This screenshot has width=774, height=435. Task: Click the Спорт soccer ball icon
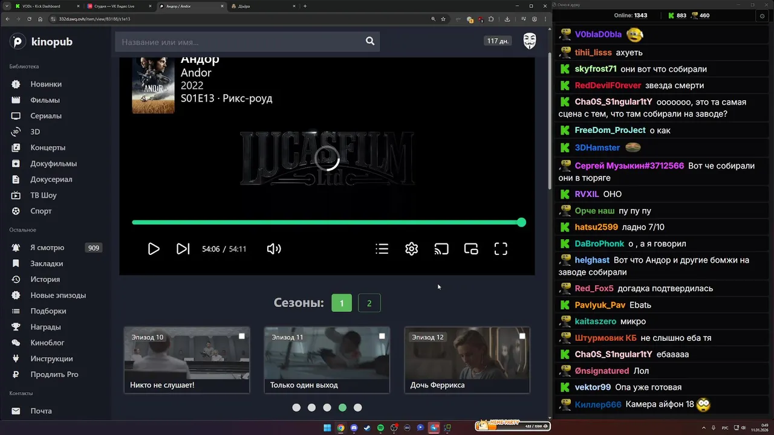point(16,211)
